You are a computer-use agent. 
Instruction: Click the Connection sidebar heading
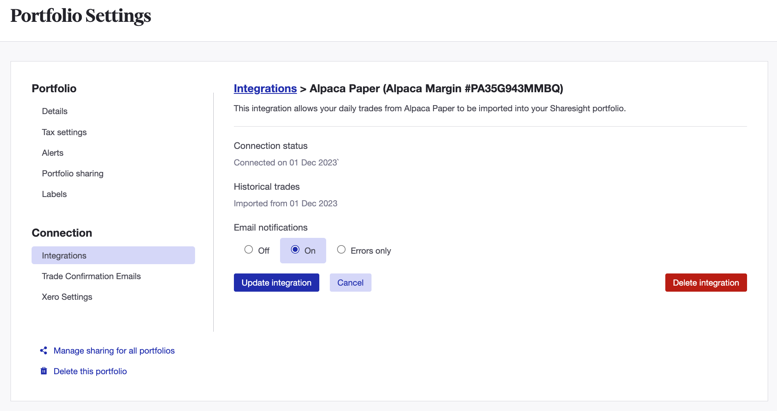pyautogui.click(x=62, y=233)
